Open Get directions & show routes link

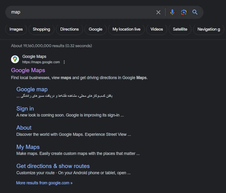pos(53,166)
